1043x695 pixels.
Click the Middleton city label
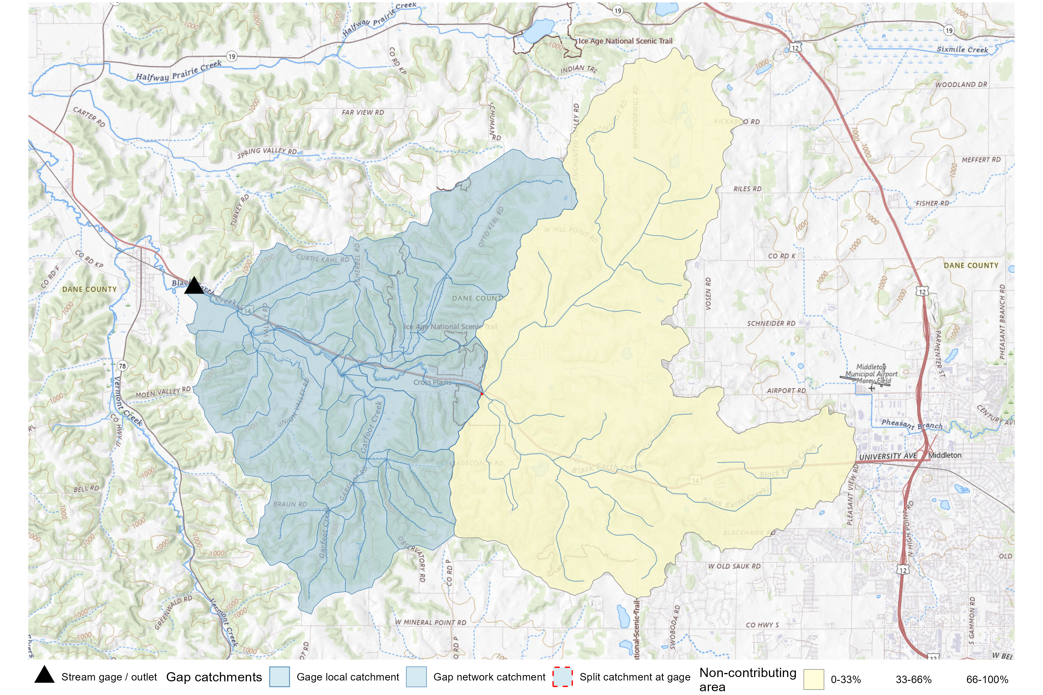click(x=944, y=455)
